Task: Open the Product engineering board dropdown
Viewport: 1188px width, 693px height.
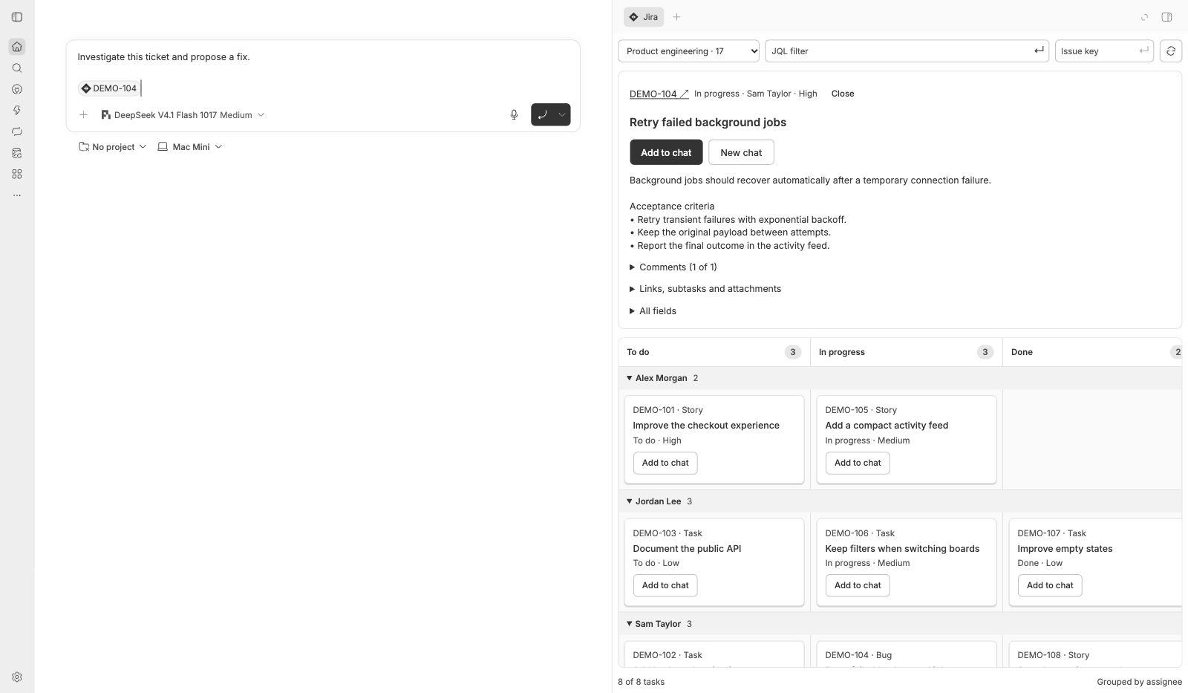Action: (688, 51)
